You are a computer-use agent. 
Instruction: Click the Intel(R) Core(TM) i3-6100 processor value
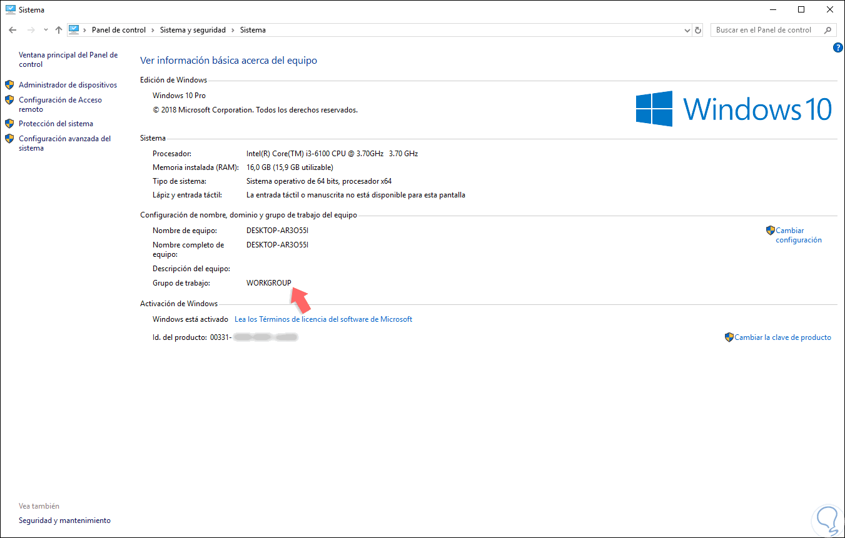point(332,154)
